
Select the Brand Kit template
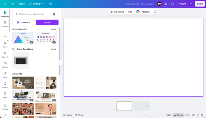[46, 83]
